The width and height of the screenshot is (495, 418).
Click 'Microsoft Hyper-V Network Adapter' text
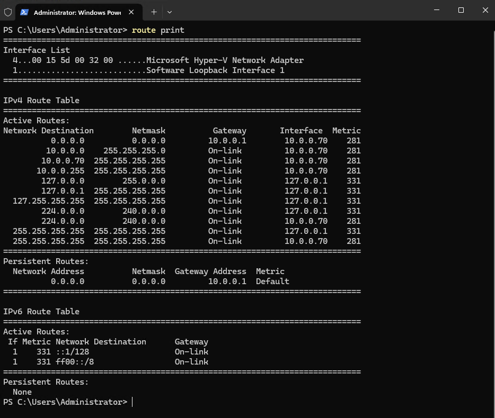[x=225, y=60]
